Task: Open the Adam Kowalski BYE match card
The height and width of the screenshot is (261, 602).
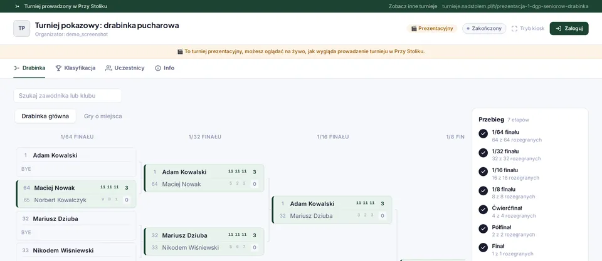Action: tap(76, 162)
